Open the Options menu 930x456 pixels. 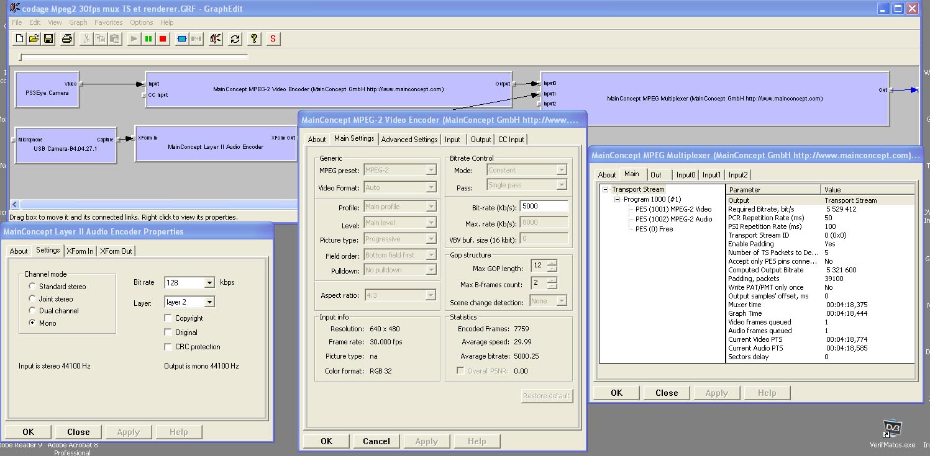tap(142, 22)
